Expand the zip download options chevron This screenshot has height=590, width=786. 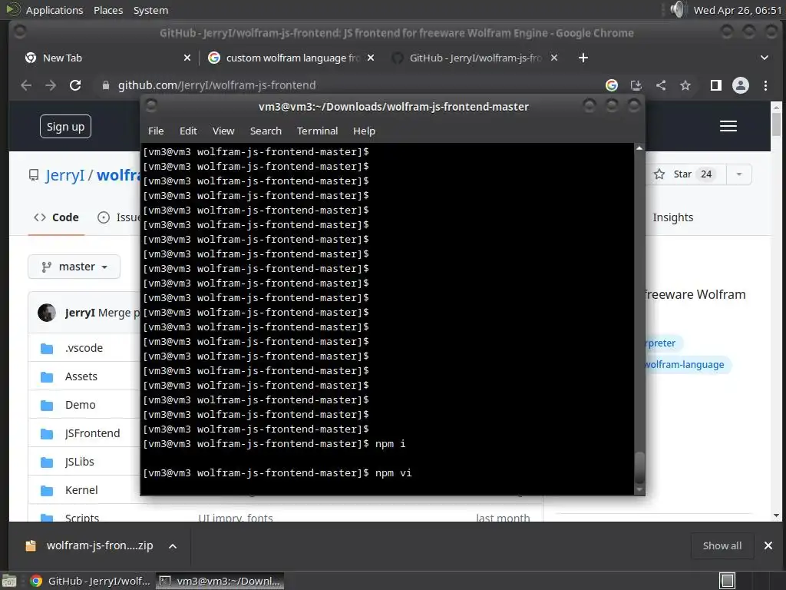coord(173,546)
